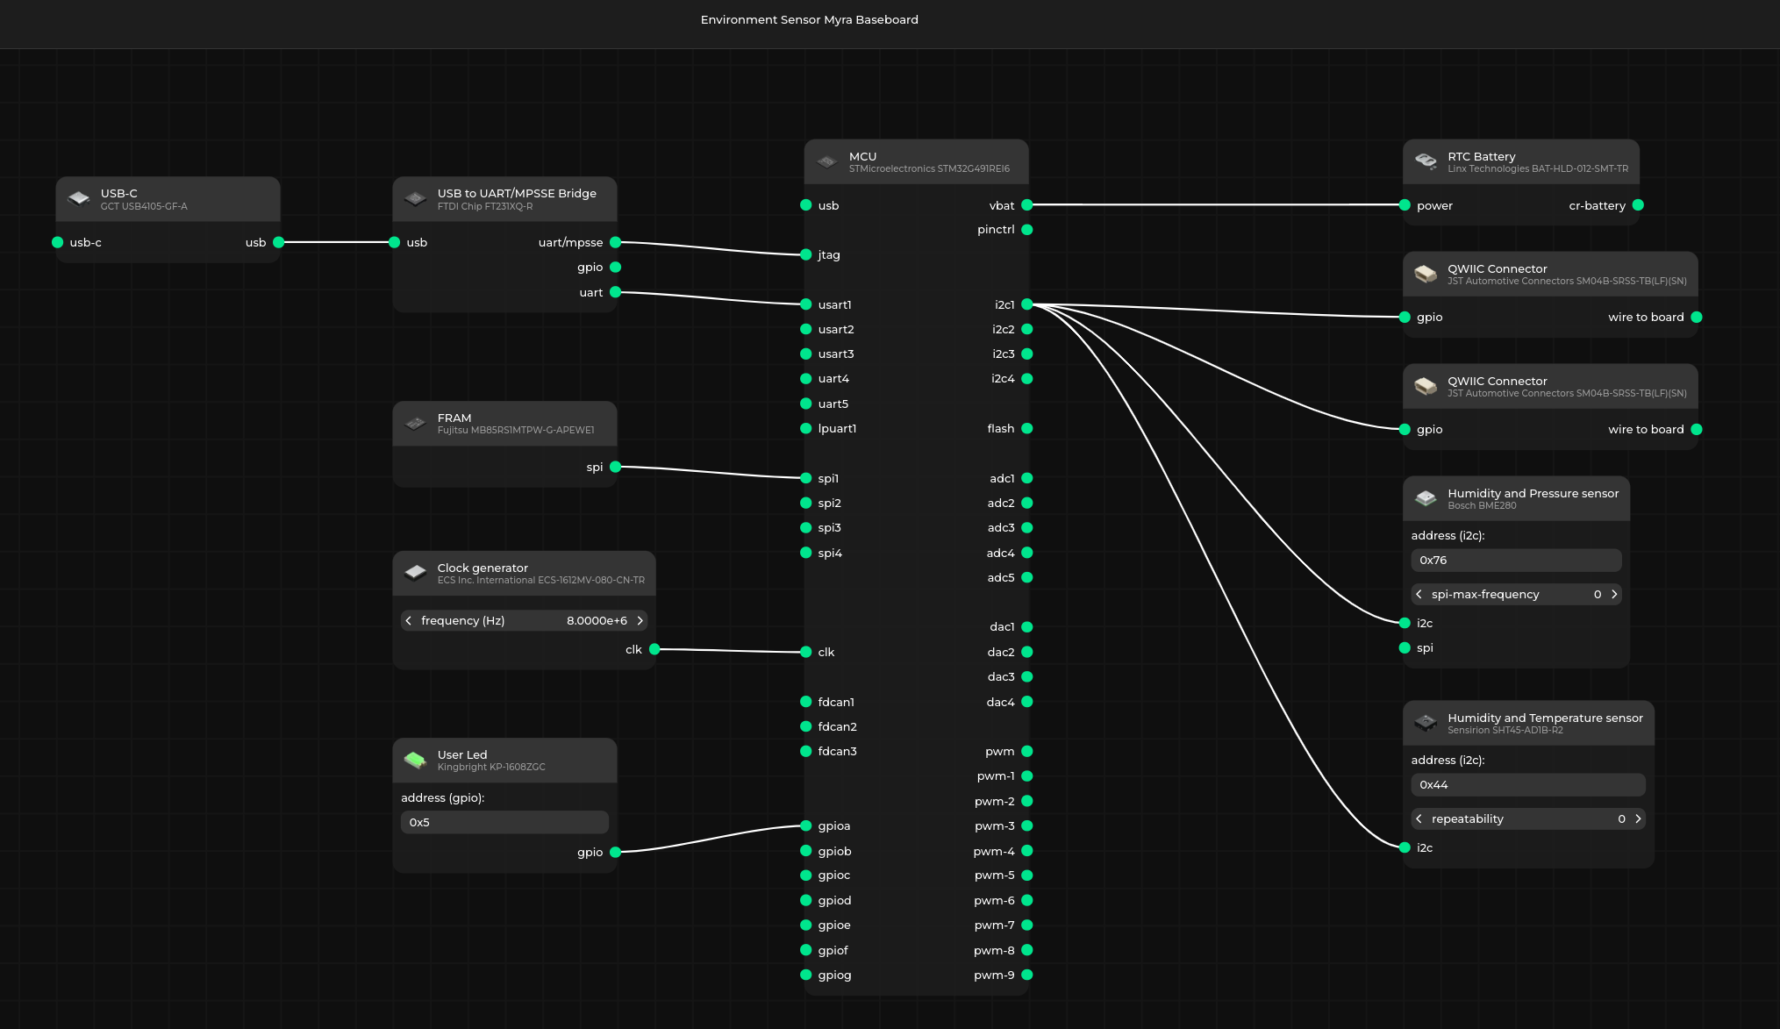The image size is (1780, 1029).
Task: Click the GCT USB4105-GF-A part label
Action: tap(144, 206)
